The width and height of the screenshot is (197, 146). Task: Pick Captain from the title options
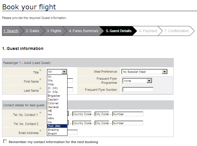(x=53, y=99)
